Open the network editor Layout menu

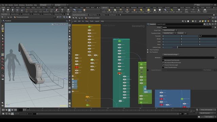(97, 21)
